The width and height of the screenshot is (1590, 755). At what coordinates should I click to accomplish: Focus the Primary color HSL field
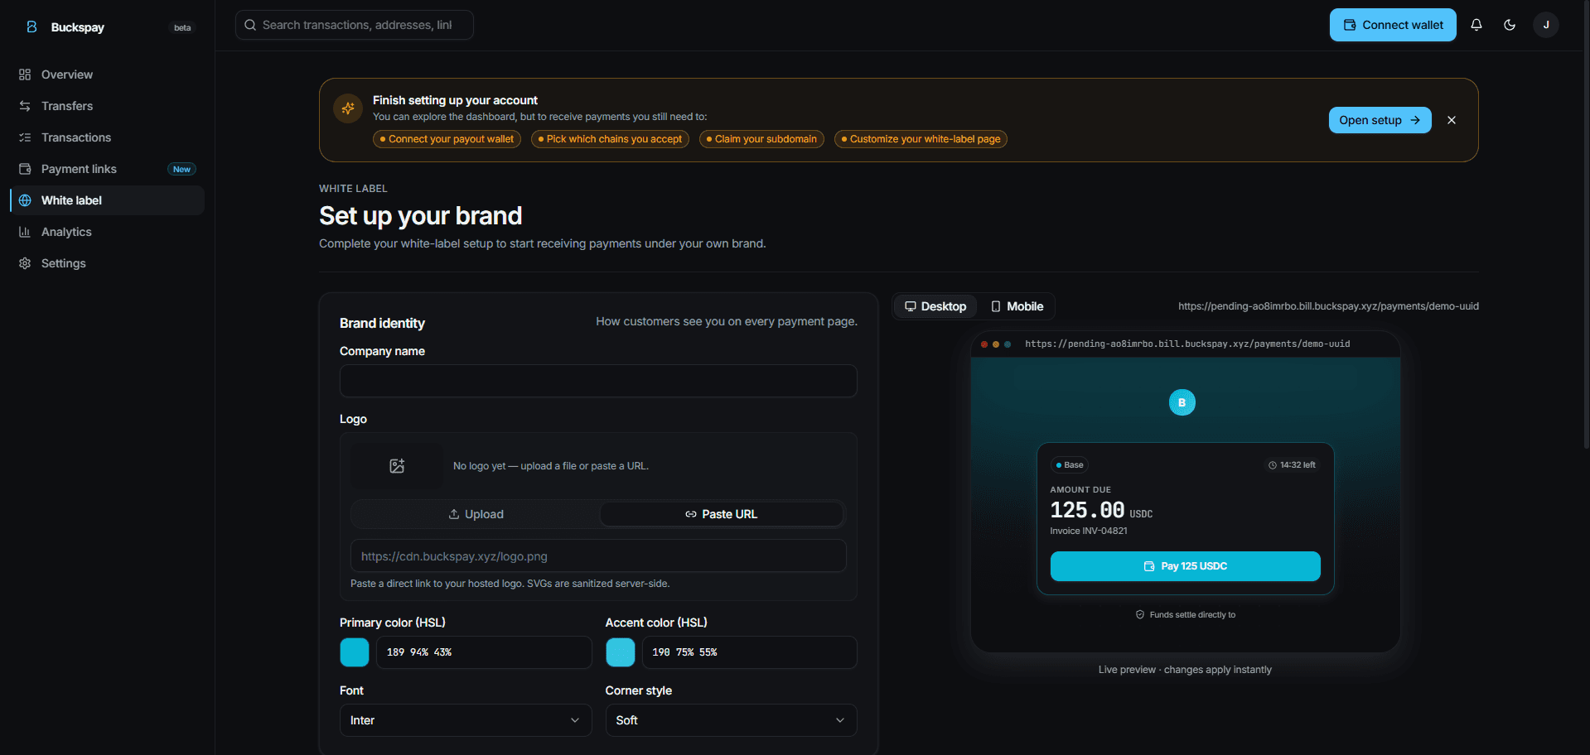coord(484,652)
